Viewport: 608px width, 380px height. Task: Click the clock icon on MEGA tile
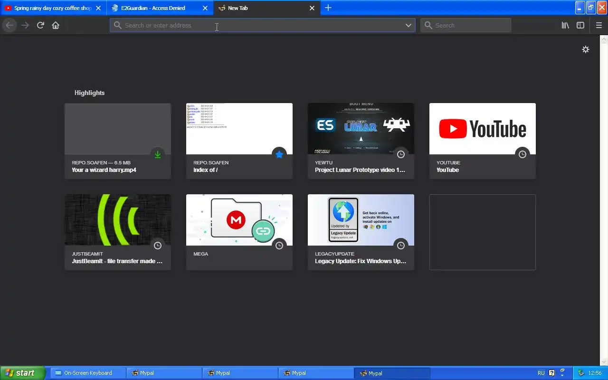pos(279,246)
